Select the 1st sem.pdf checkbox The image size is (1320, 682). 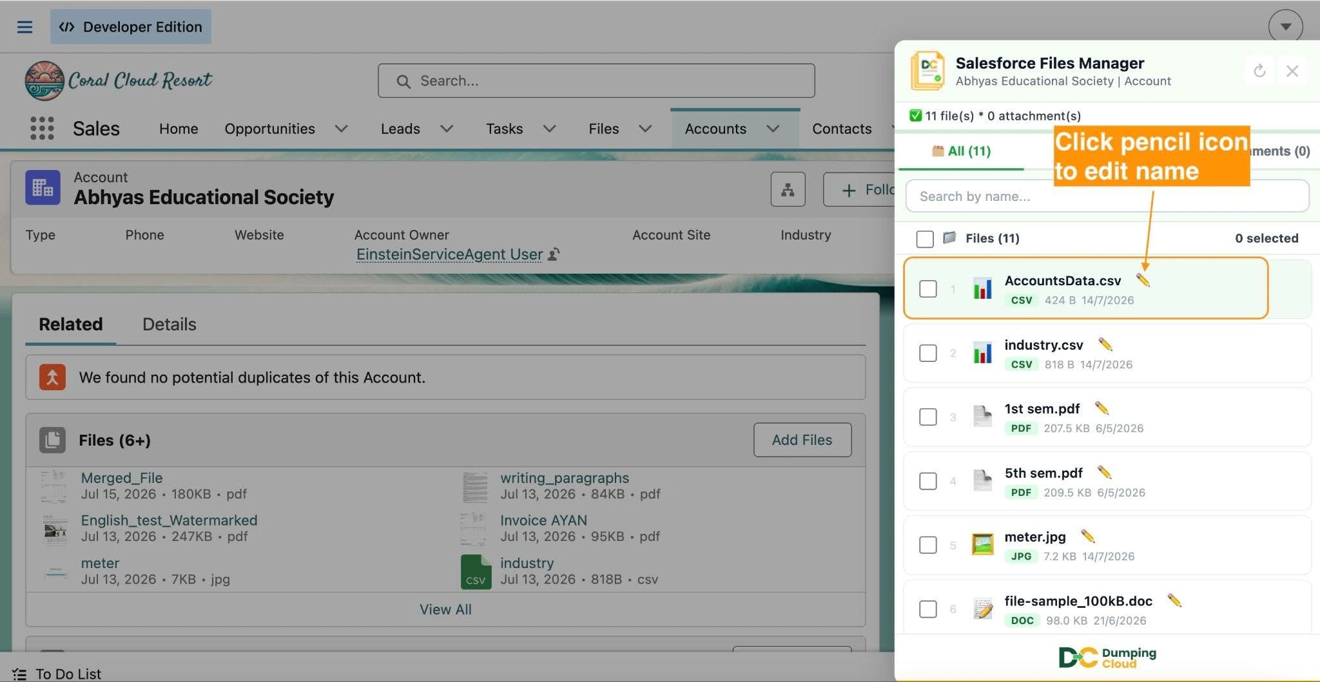click(928, 417)
